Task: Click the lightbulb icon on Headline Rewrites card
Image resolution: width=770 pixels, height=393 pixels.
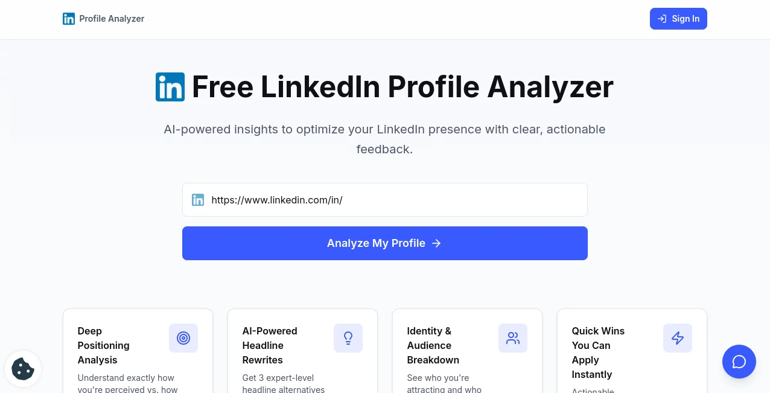Action: point(348,338)
